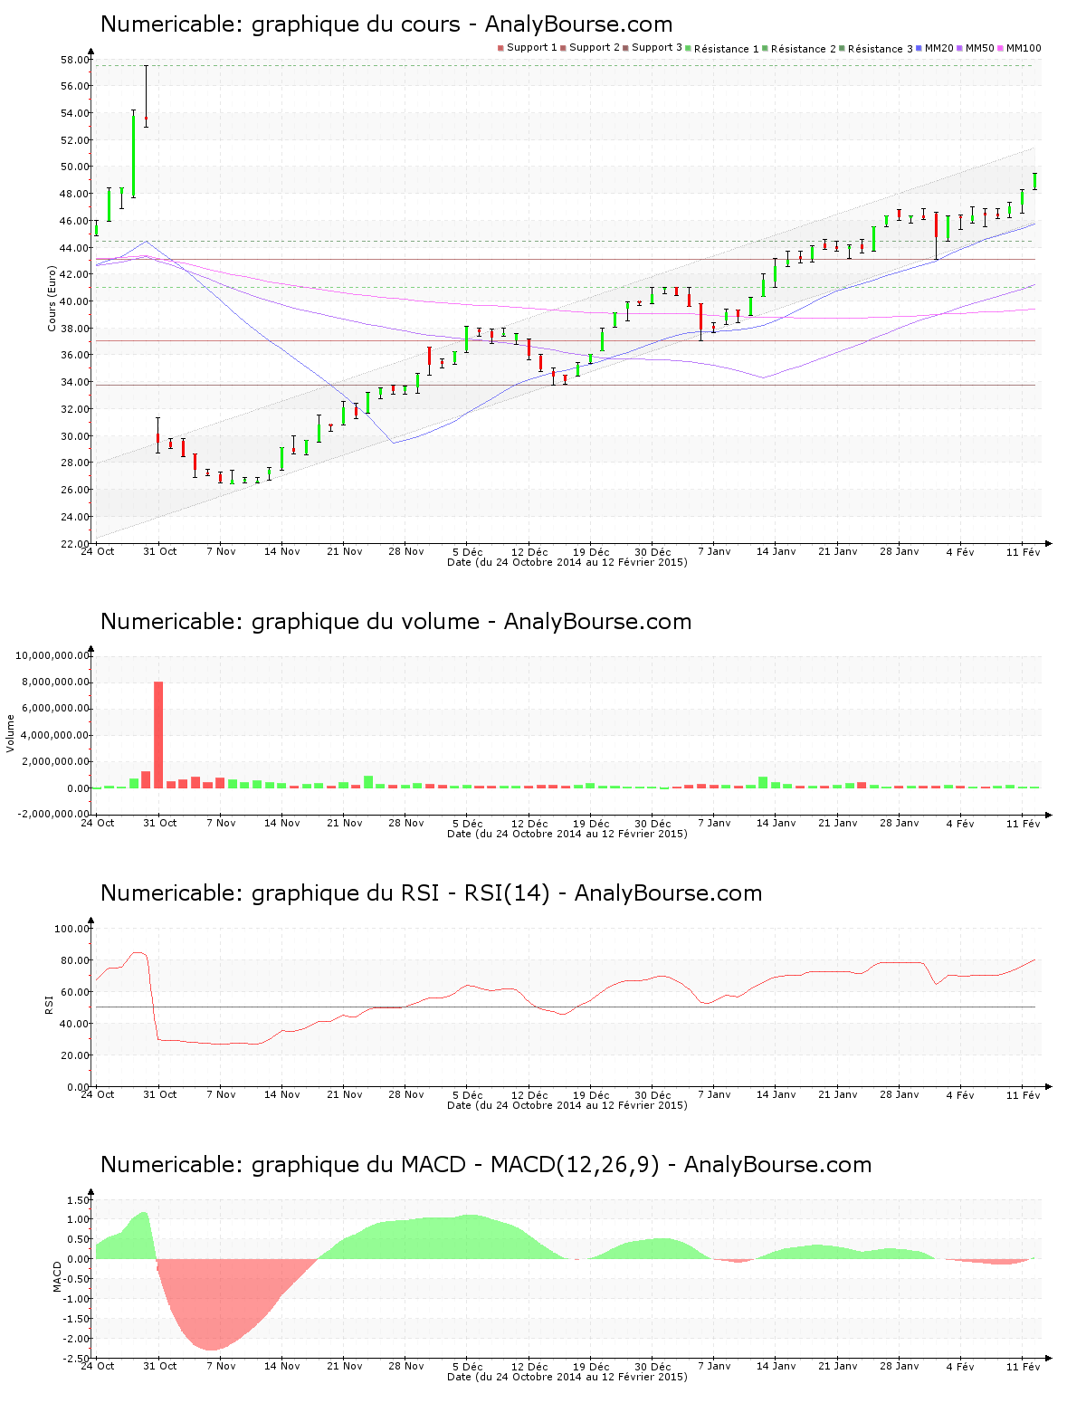This screenshot has height=1403, width=1086.
Task: Click the 'Cours (Euro)' axis label
Action: tap(52, 299)
